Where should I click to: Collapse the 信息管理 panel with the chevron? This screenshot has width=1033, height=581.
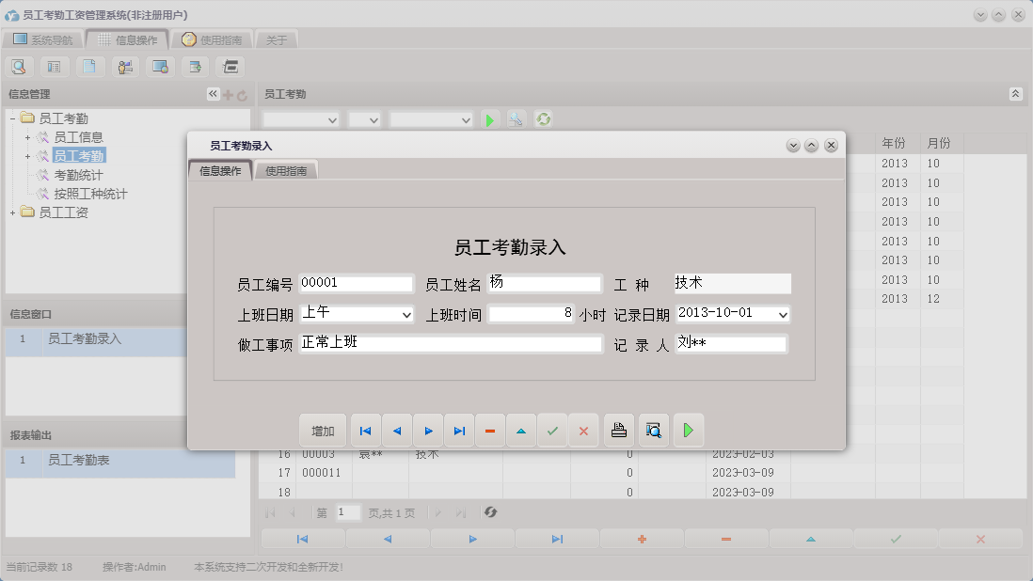(x=213, y=93)
